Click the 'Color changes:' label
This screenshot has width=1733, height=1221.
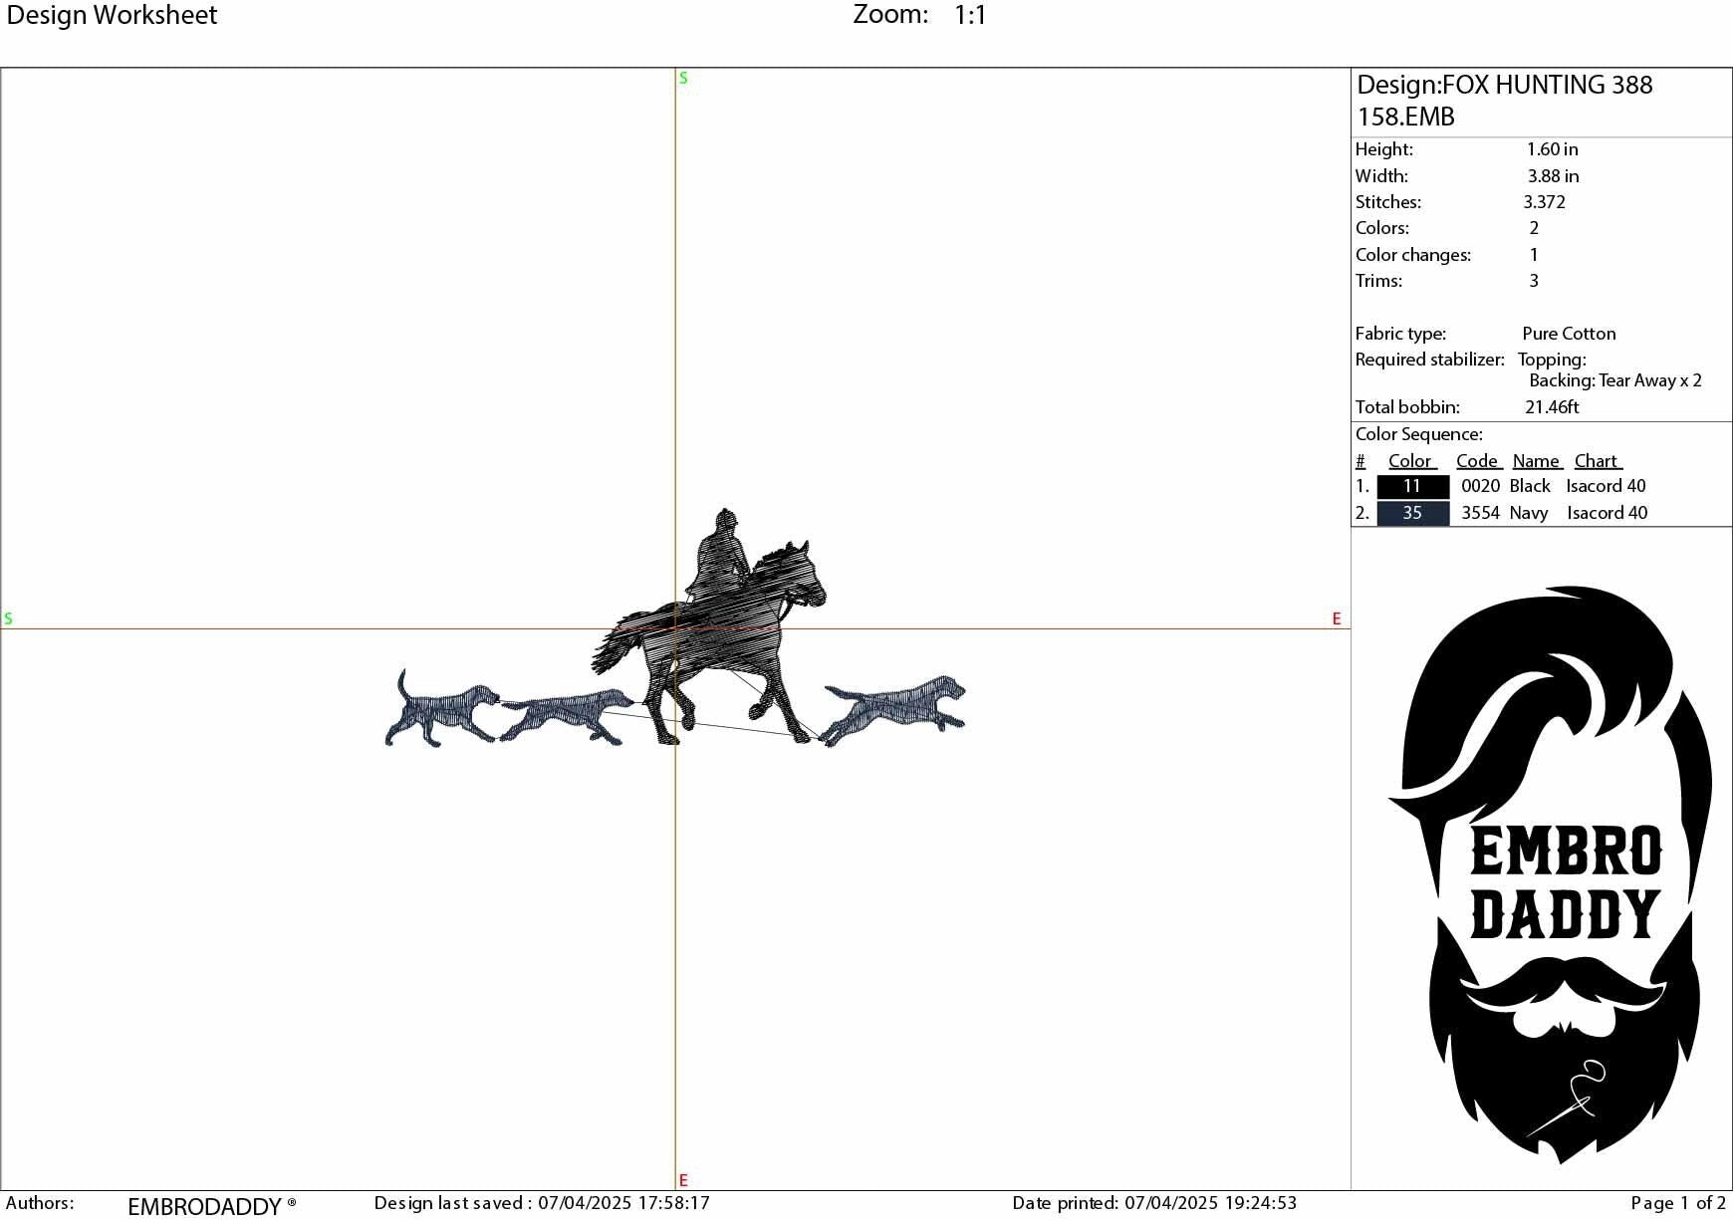click(x=1412, y=255)
